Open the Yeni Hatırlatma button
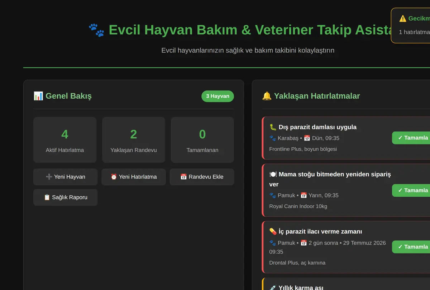The width and height of the screenshot is (430, 290). (x=134, y=177)
